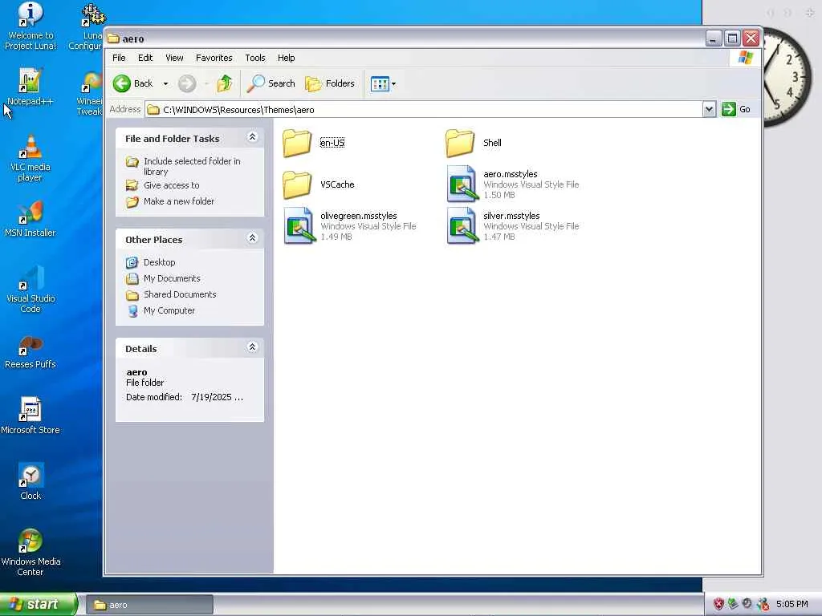Click Give access to link
Viewport: 822px width, 616px height.
[x=172, y=185]
